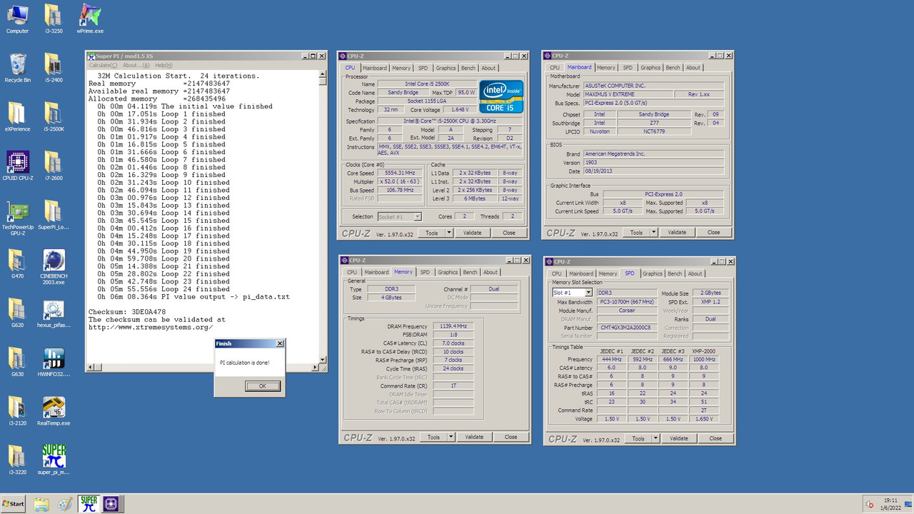Viewport: 914px width, 514px height.
Task: Open the Socket #1 Selection dropdown
Action: coord(398,216)
